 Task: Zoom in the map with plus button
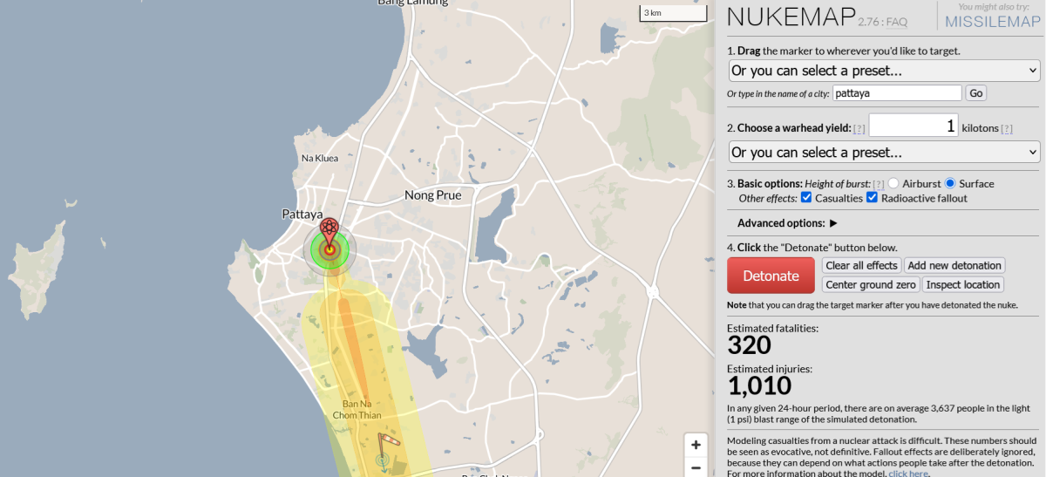(x=696, y=445)
